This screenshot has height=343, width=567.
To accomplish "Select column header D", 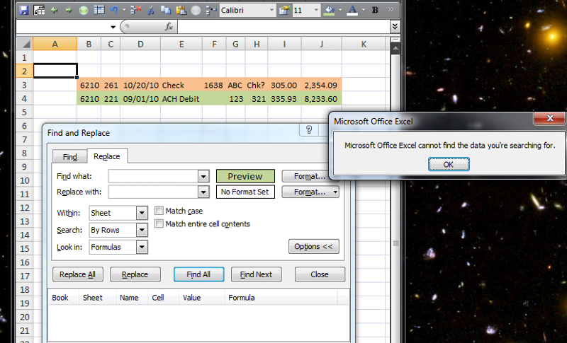I will tap(140, 44).
